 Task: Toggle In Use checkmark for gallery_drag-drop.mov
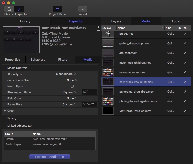[x=185, y=43]
